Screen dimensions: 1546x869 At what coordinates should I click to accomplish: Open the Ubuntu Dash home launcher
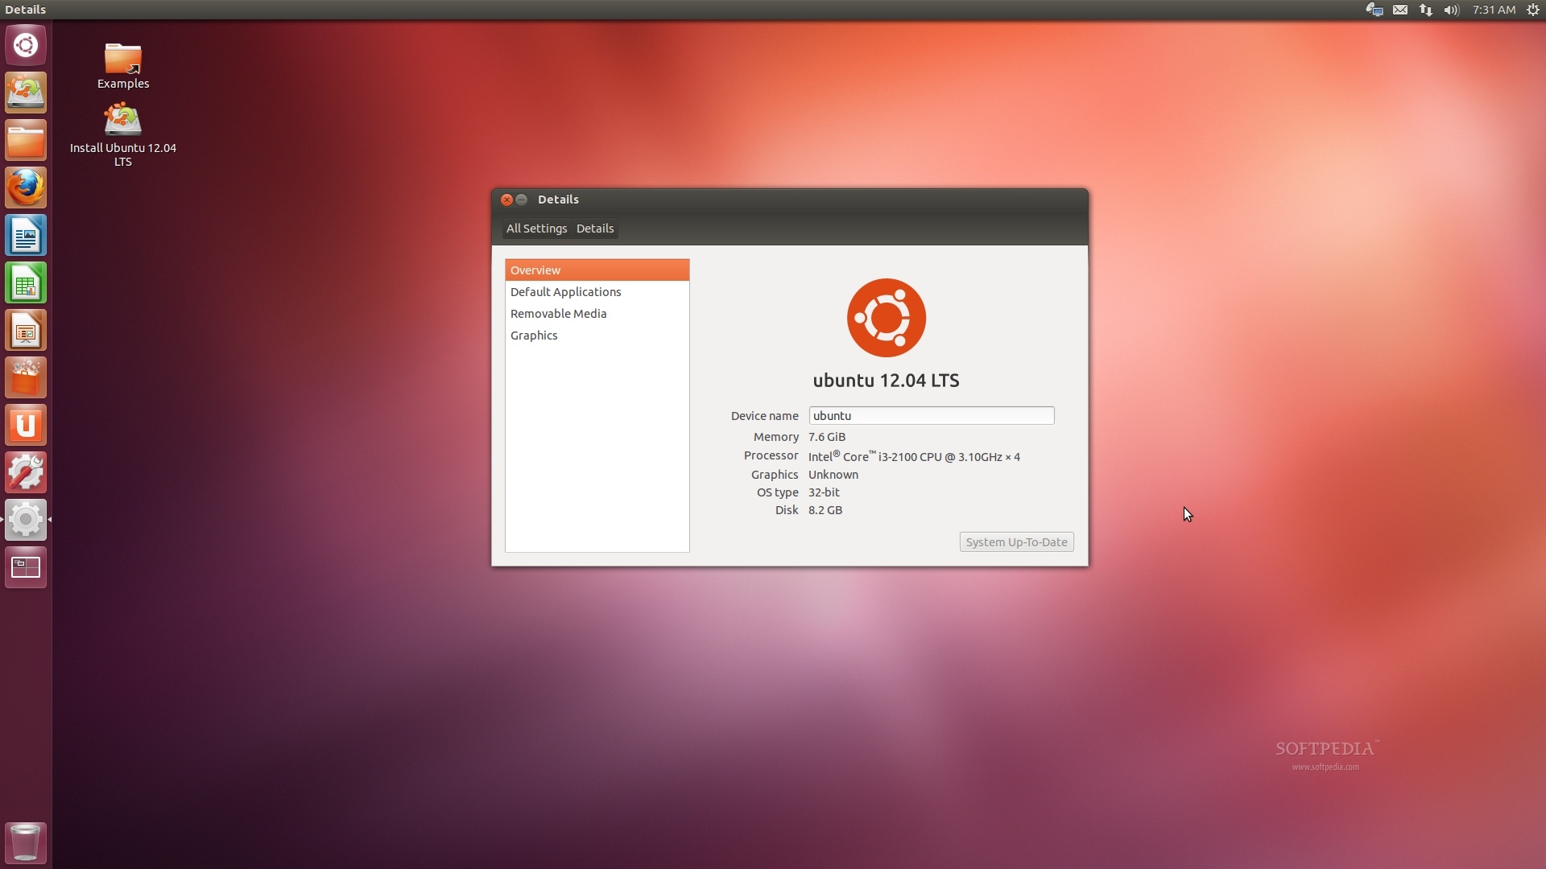[26, 45]
